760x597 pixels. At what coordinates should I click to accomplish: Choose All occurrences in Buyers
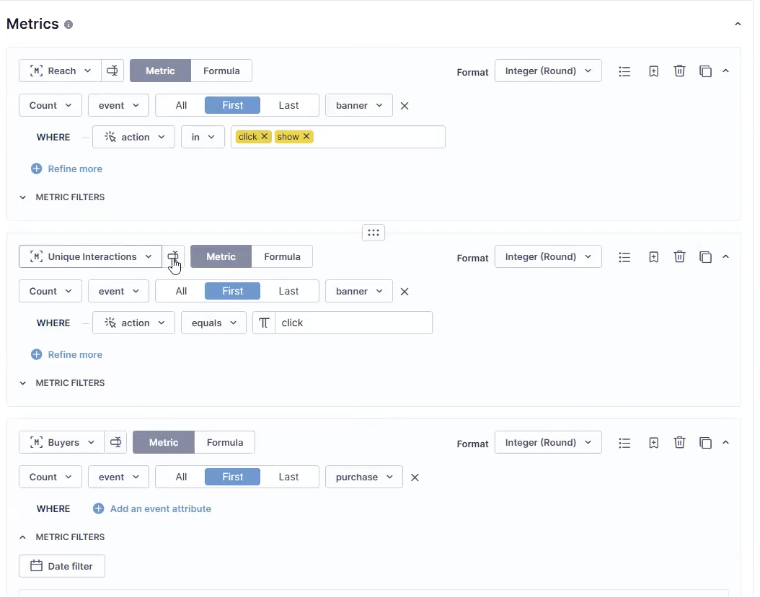coord(181,477)
